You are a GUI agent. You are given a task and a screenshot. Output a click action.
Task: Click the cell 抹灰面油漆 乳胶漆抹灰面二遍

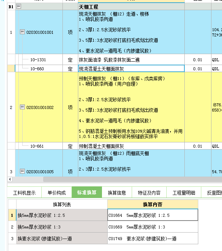tap(131, 59)
